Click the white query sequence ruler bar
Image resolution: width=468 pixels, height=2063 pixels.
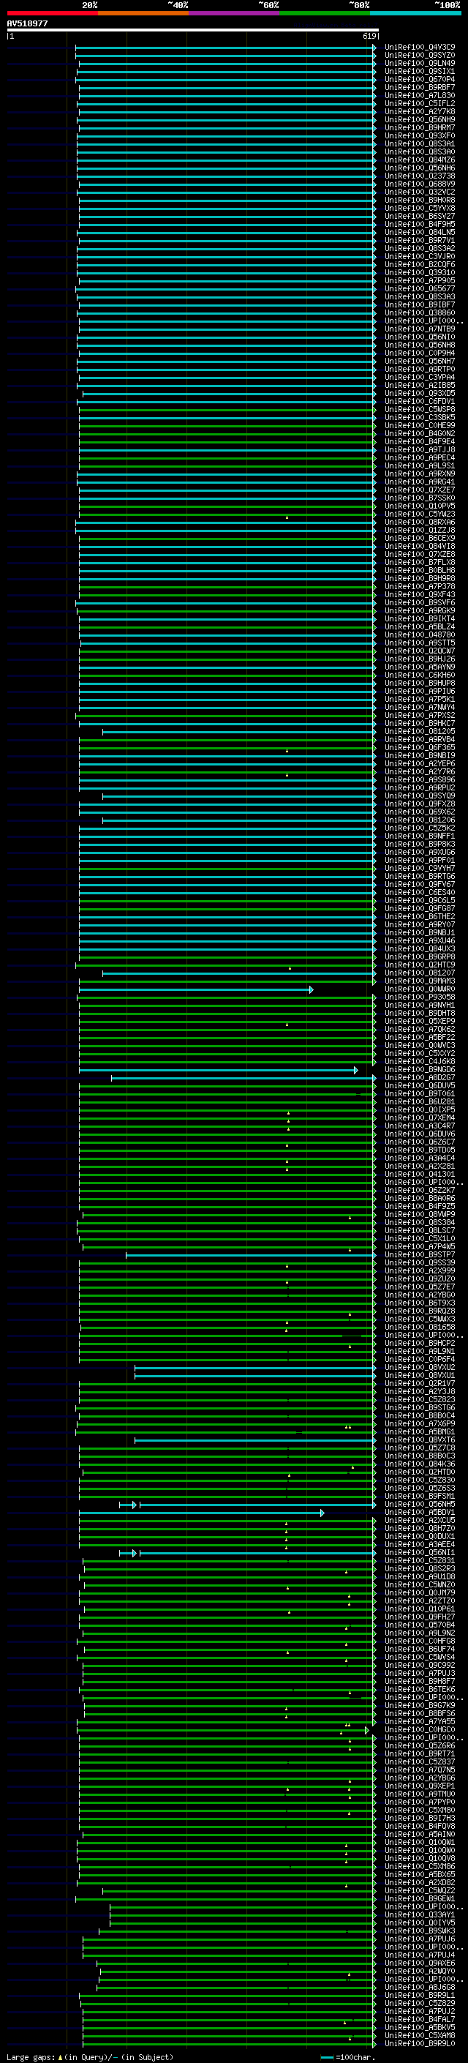(x=193, y=31)
